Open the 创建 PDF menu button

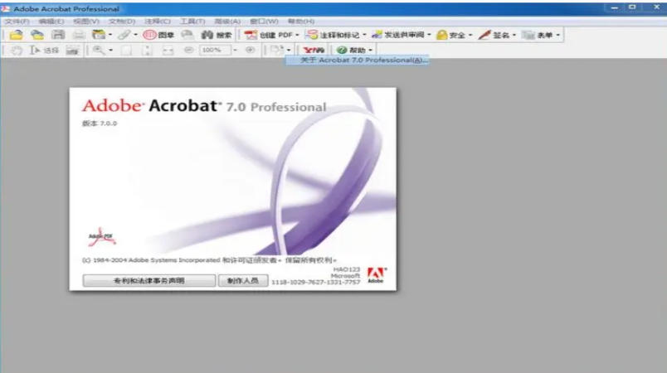point(271,35)
